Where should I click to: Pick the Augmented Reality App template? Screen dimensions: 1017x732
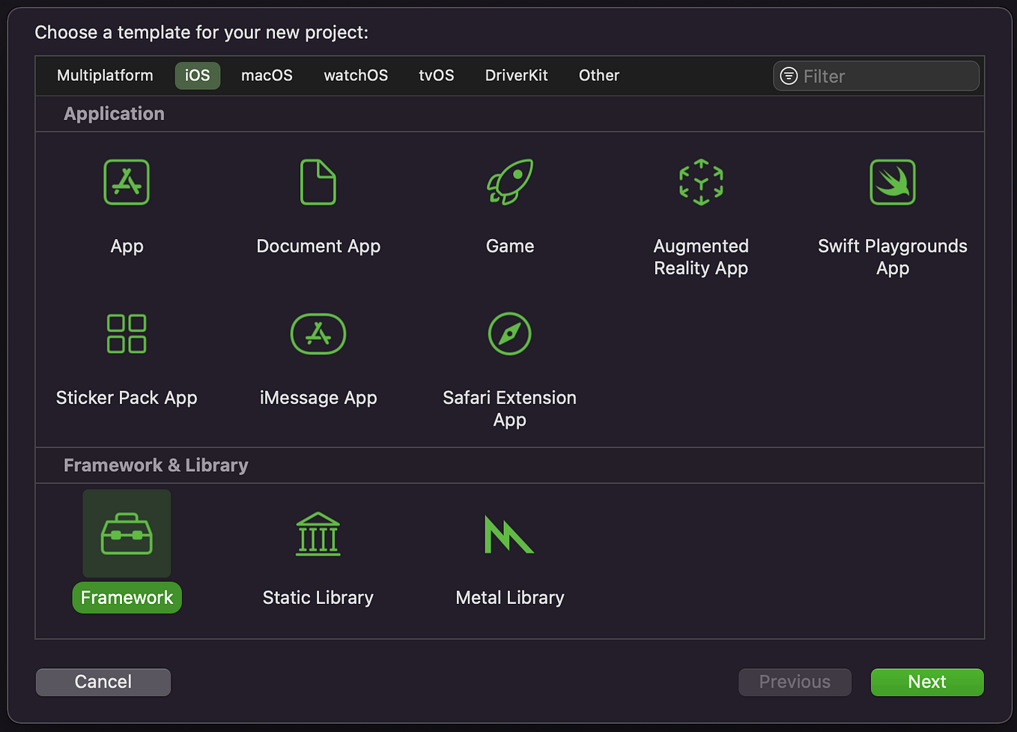[701, 182]
